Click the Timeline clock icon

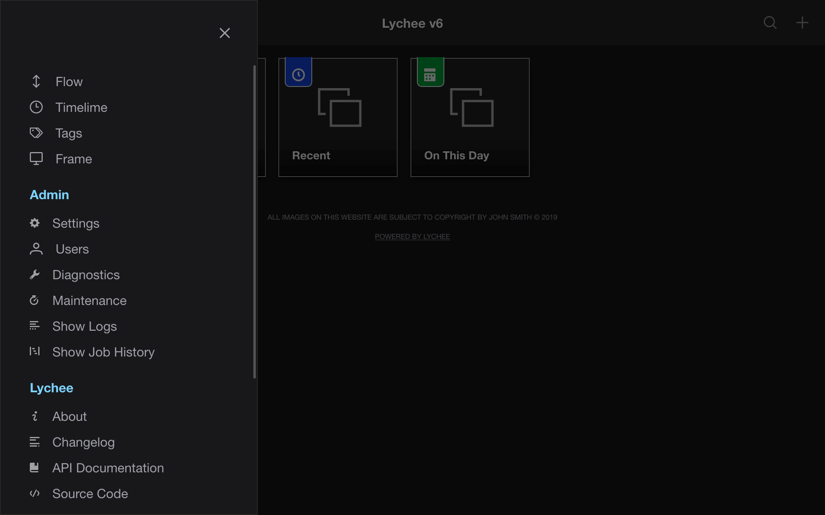[x=36, y=107]
